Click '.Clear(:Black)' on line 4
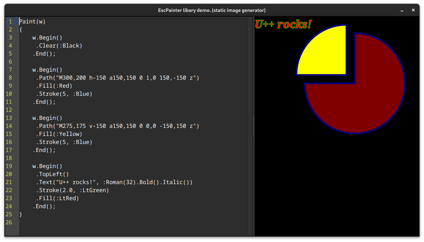 (59, 46)
